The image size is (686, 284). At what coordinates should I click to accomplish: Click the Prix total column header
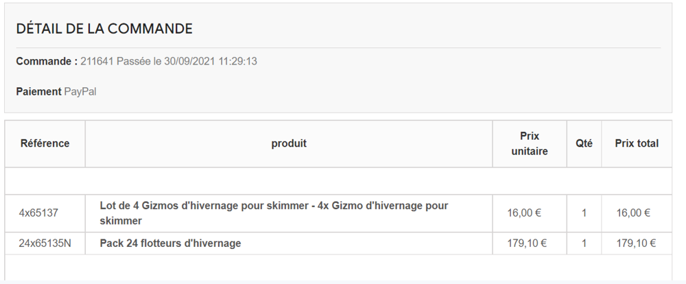[x=637, y=143]
